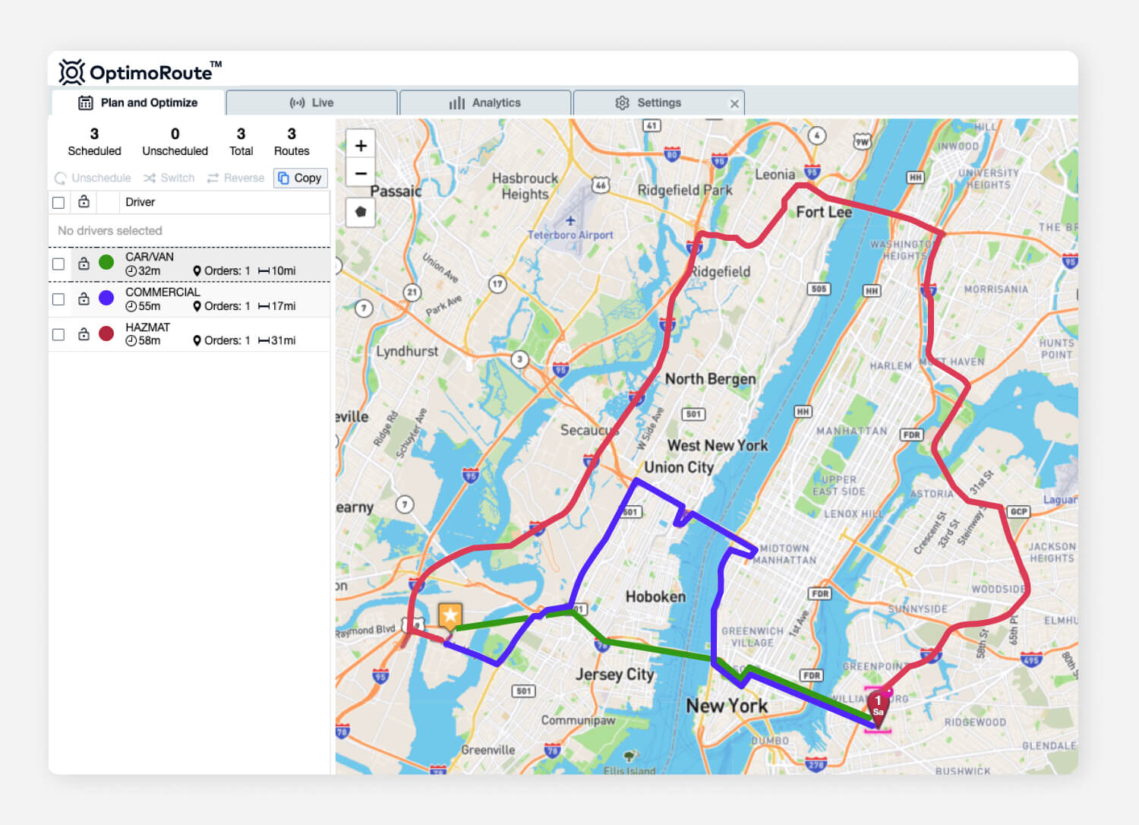Screen dimensions: 1139x825
Task: Click the green CAR/VAN color dot
Action: (x=106, y=263)
